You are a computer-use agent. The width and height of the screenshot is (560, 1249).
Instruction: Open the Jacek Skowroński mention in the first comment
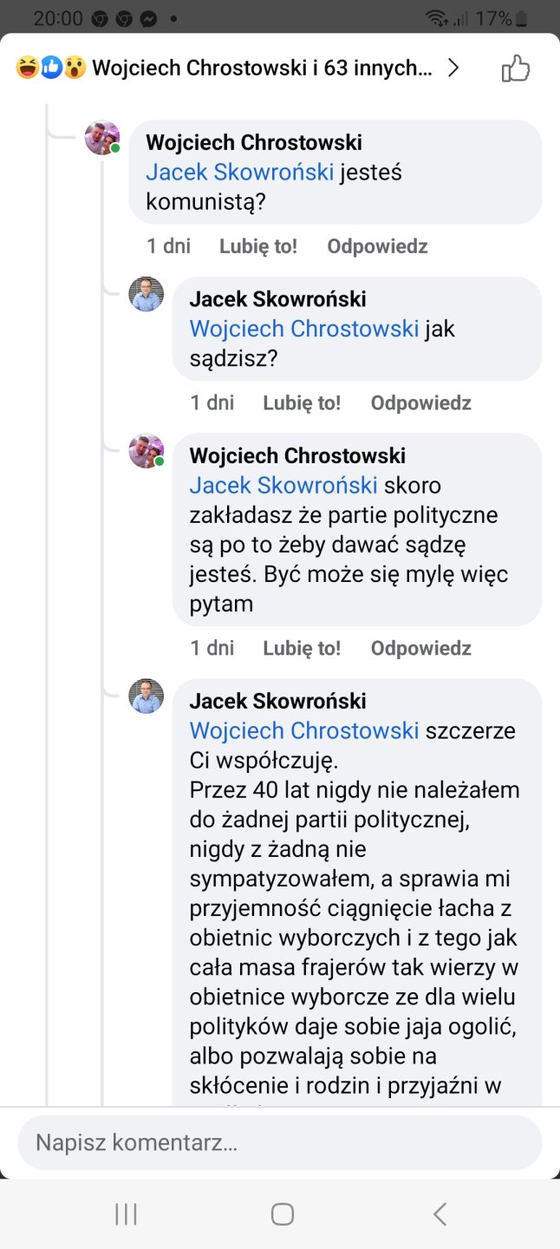[x=239, y=173]
